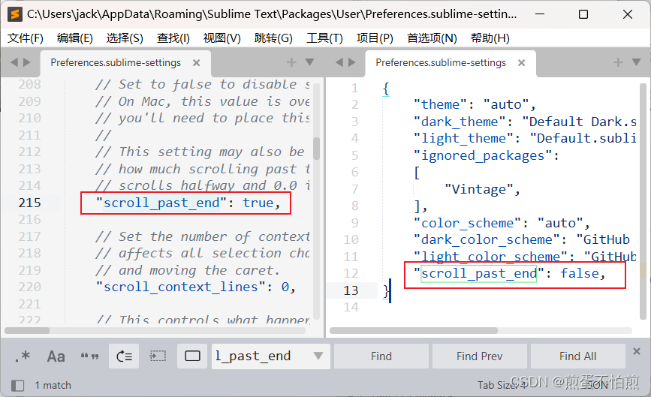Open the 工具(T) menu
The width and height of the screenshot is (651, 397).
pyautogui.click(x=324, y=38)
